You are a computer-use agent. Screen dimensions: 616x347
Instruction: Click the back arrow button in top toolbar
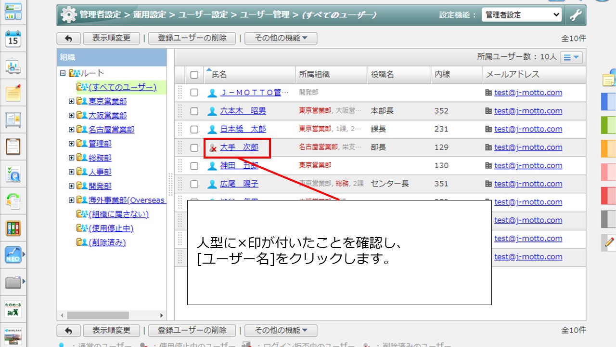(68, 38)
